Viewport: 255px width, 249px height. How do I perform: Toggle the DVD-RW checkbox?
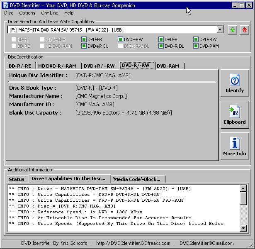tap(196, 39)
